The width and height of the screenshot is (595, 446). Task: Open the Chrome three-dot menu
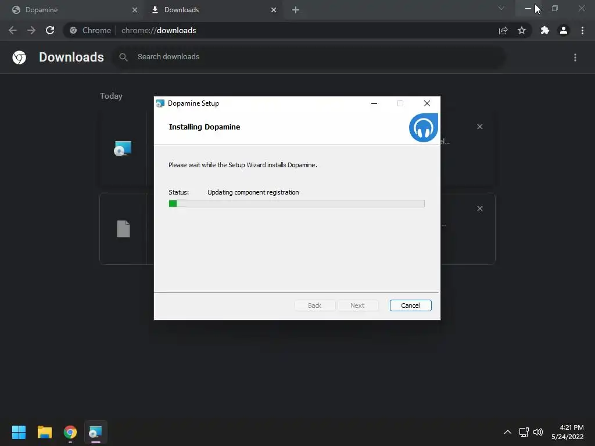pos(582,30)
